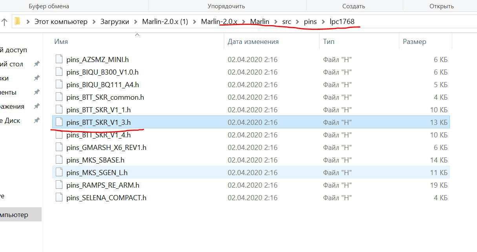Click pin icon beside 'е Диск' sidebar item
477x252 pixels.
pos(37,121)
